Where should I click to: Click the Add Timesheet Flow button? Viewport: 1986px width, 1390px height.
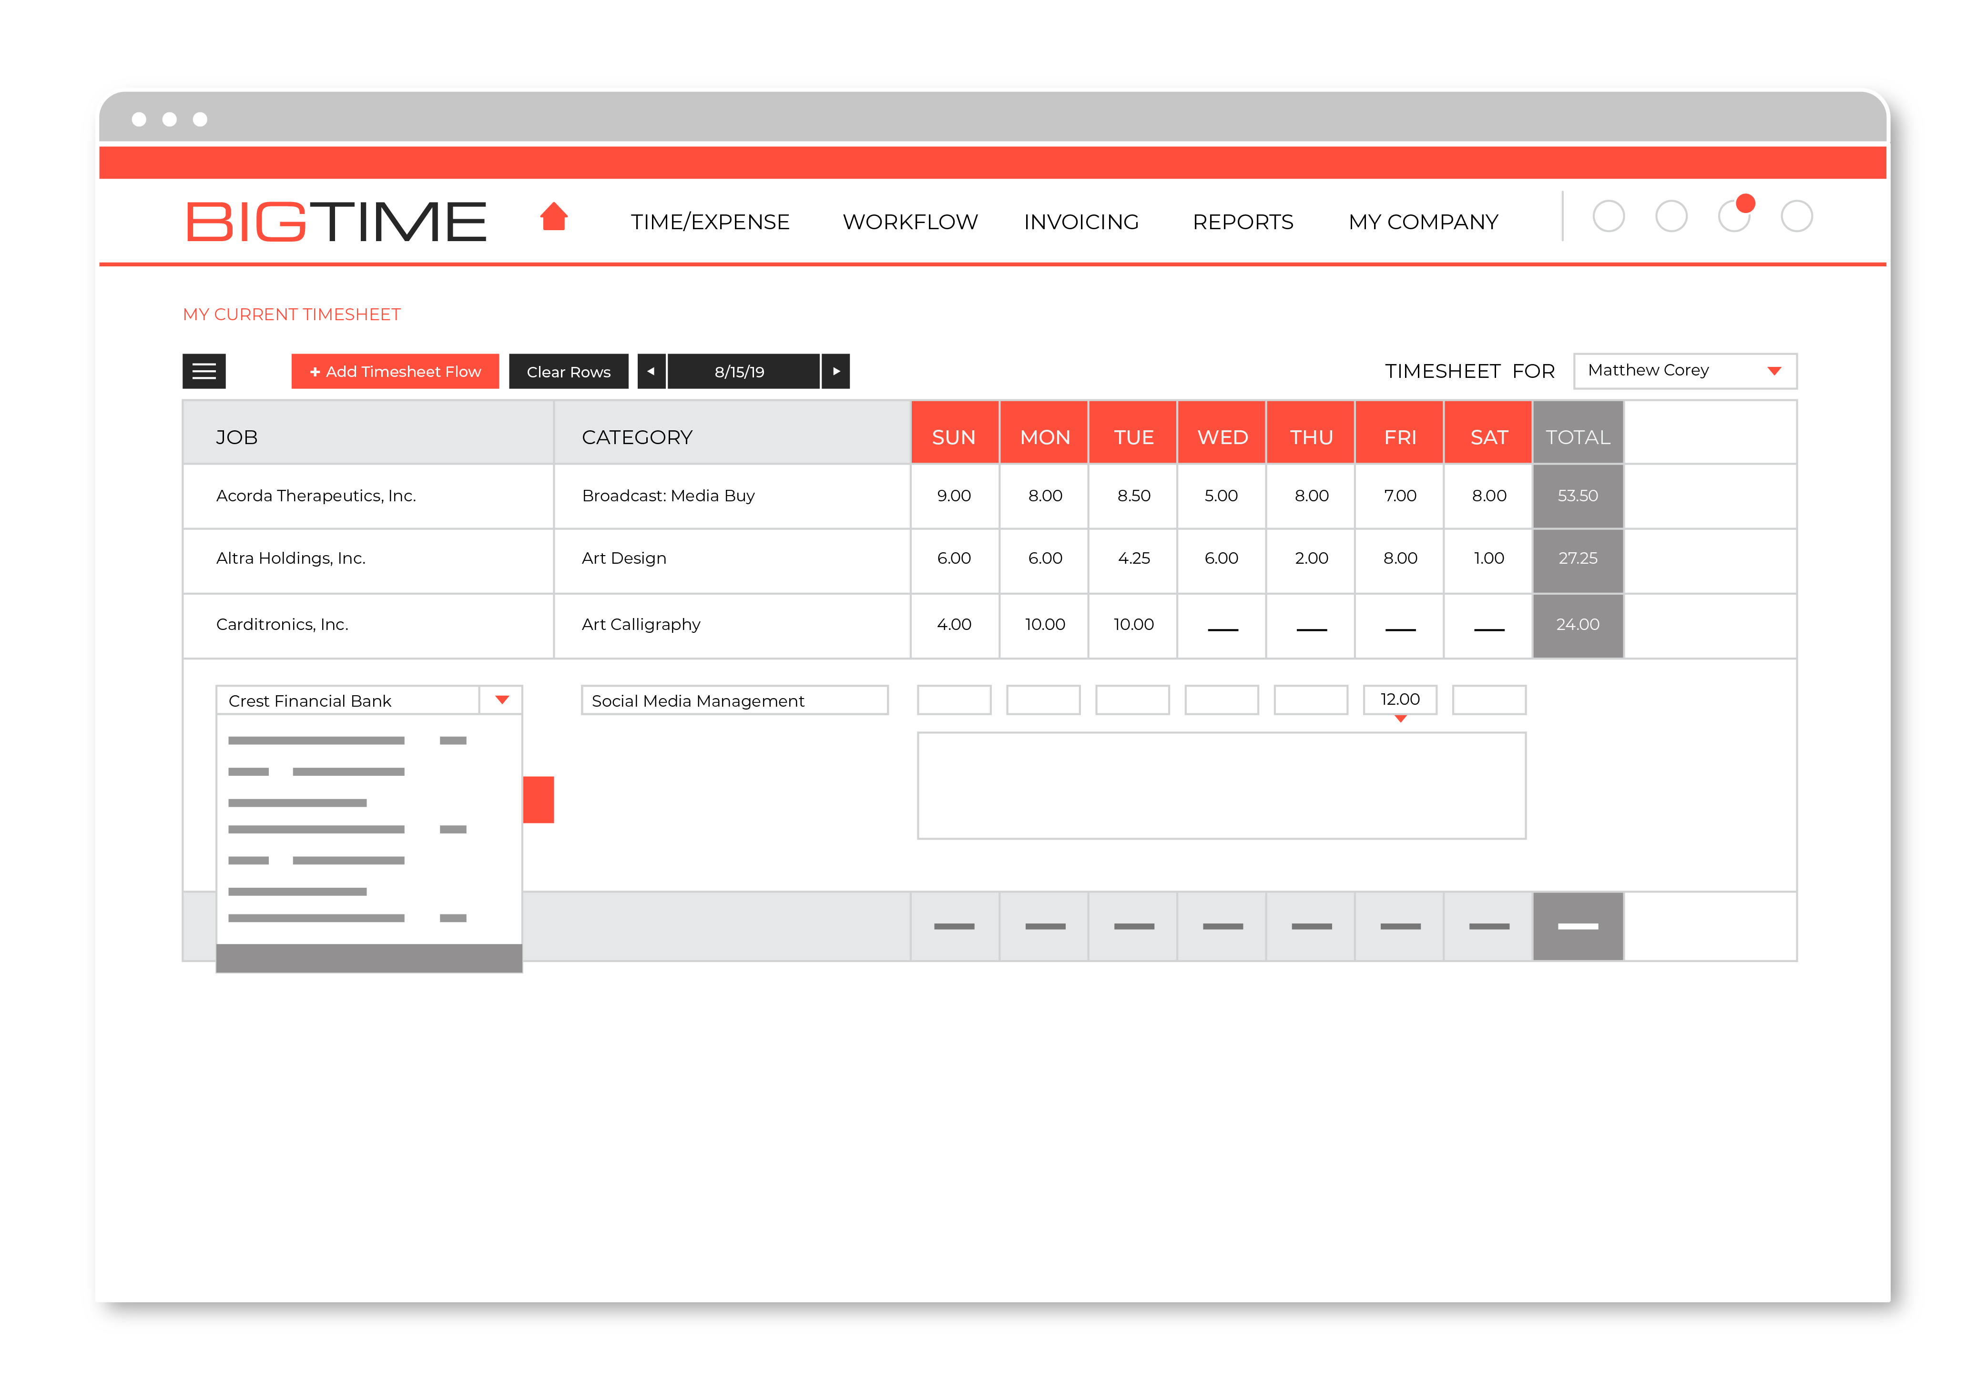tap(395, 371)
